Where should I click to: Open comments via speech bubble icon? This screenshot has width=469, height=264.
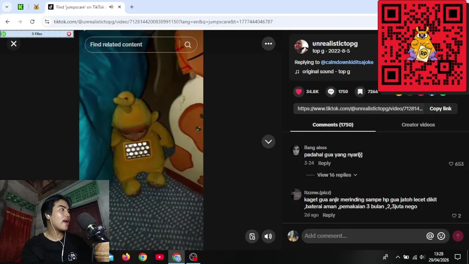(331, 92)
